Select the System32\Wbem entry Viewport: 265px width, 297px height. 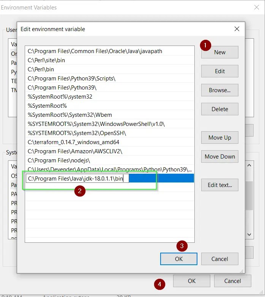click(x=110, y=115)
